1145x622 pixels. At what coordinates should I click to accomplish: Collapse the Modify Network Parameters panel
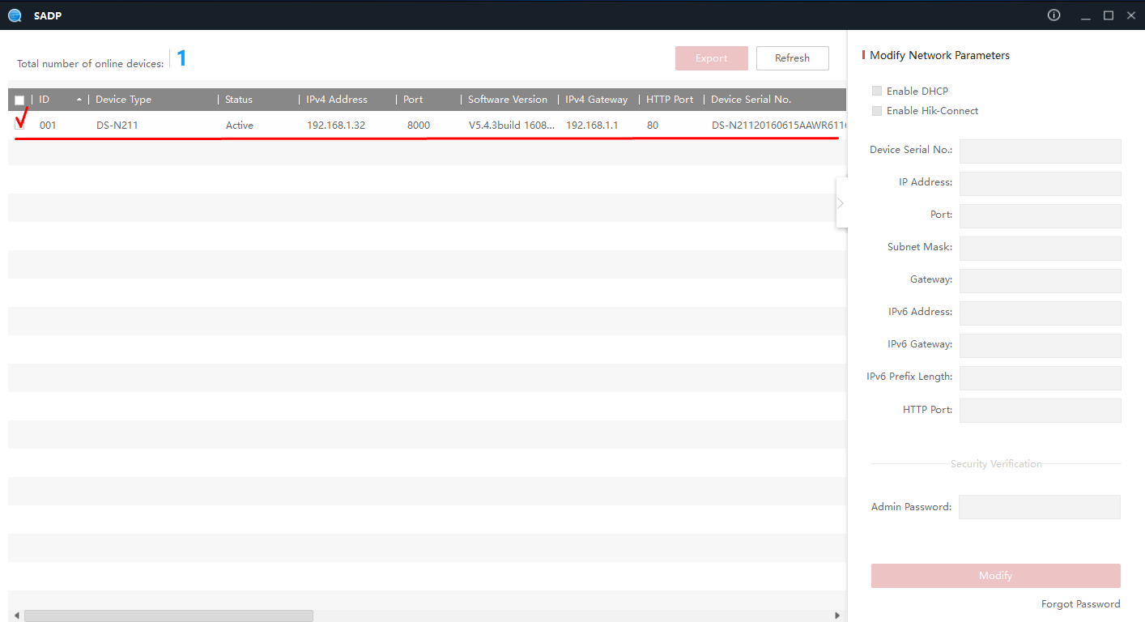point(841,203)
